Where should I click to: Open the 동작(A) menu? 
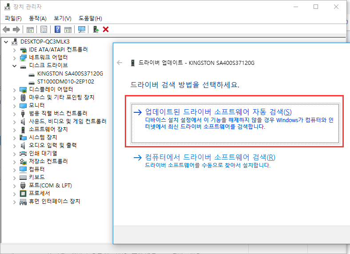coord(38,18)
